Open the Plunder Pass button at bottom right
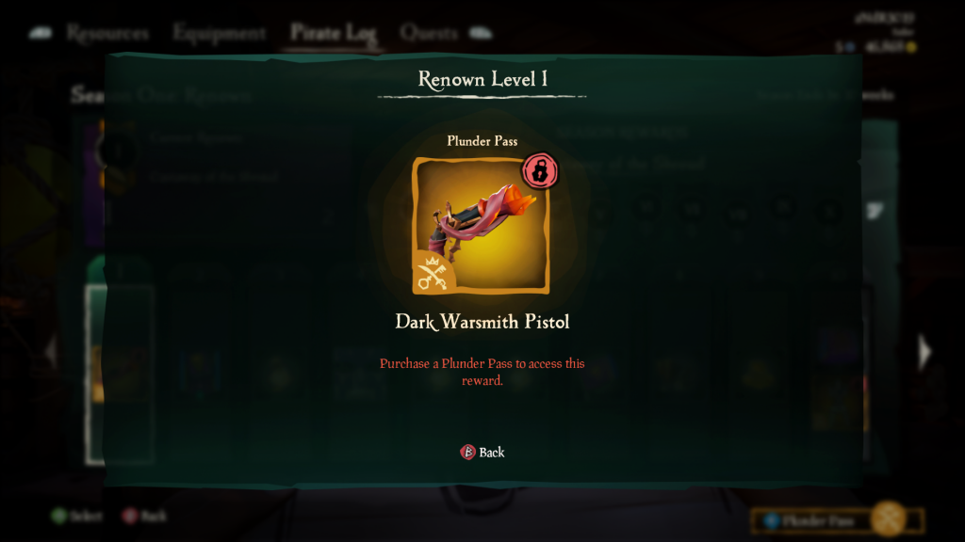This screenshot has height=542, width=965. click(837, 520)
